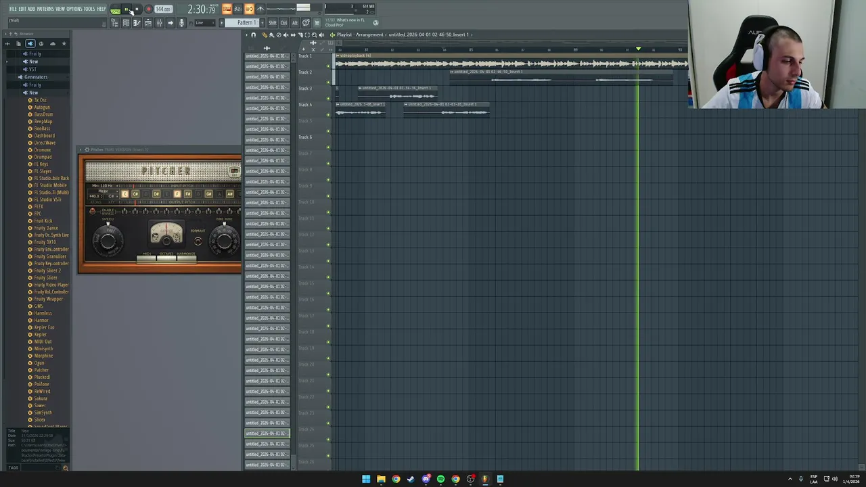Screen dimensions: 866x487
Task: Add new pattern with plus button
Action: (x=263, y=22)
